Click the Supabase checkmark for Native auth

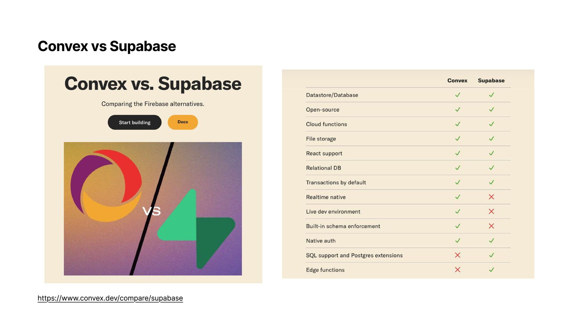(x=491, y=241)
